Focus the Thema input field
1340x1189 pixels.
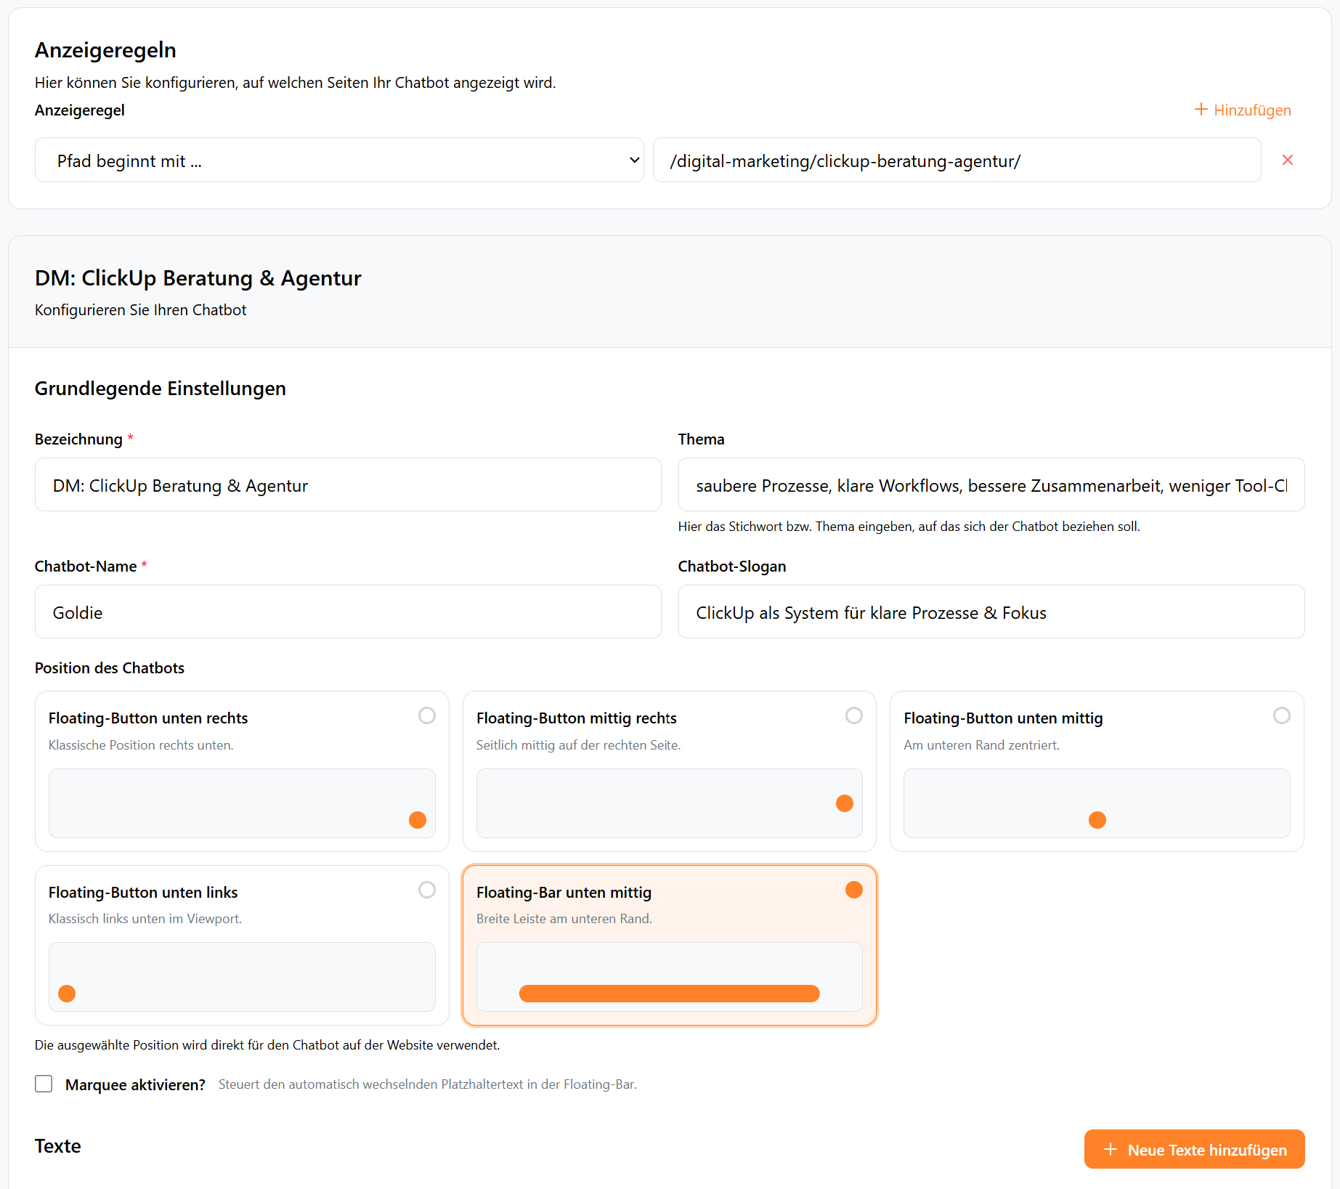pyautogui.click(x=991, y=484)
